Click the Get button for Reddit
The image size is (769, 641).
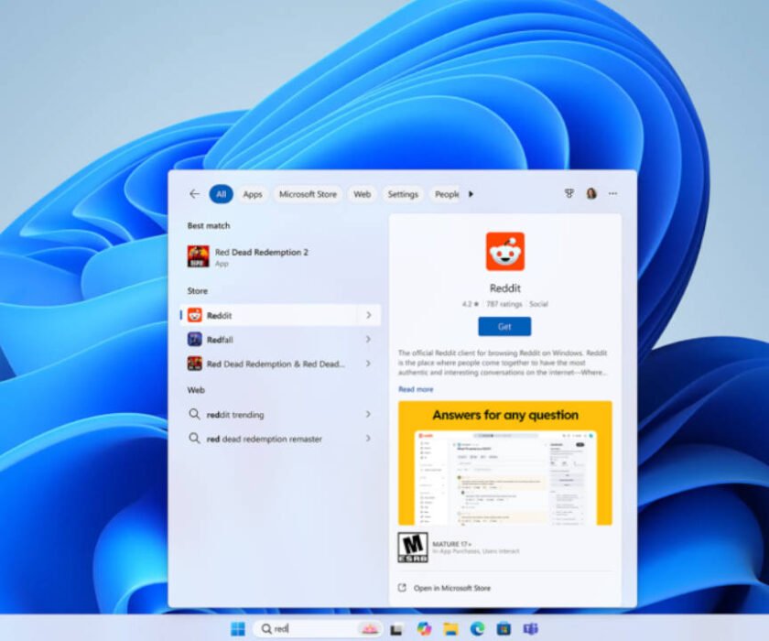coord(504,327)
